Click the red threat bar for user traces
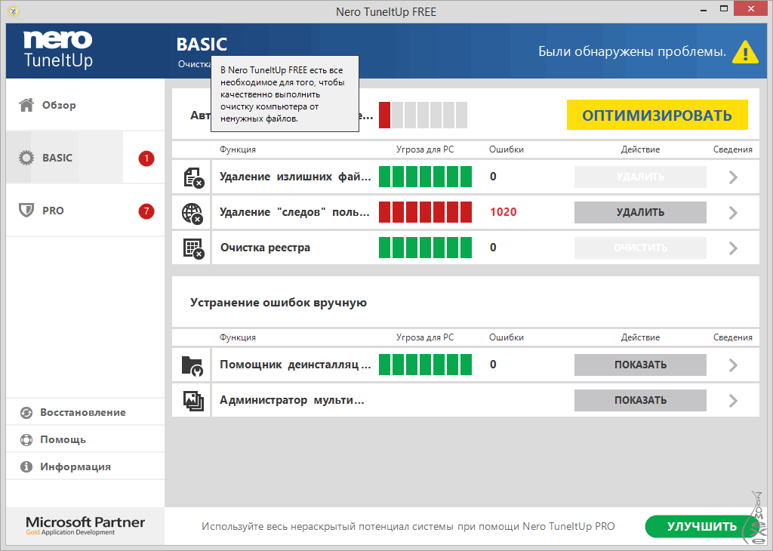 425,212
